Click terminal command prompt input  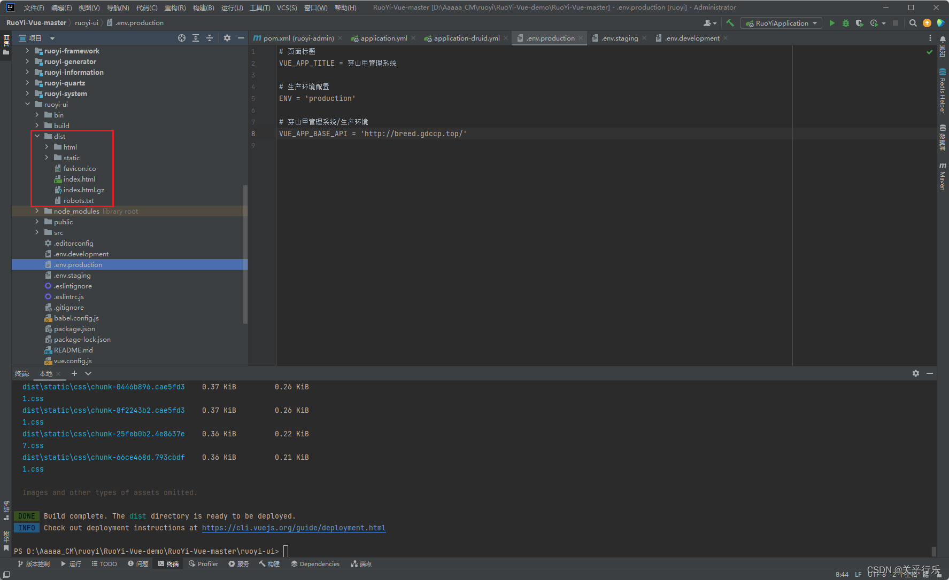pos(286,551)
